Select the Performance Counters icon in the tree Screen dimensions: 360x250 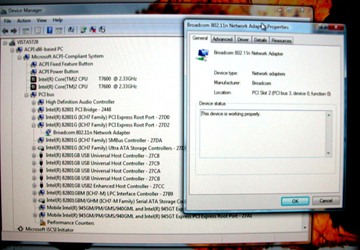43,222
